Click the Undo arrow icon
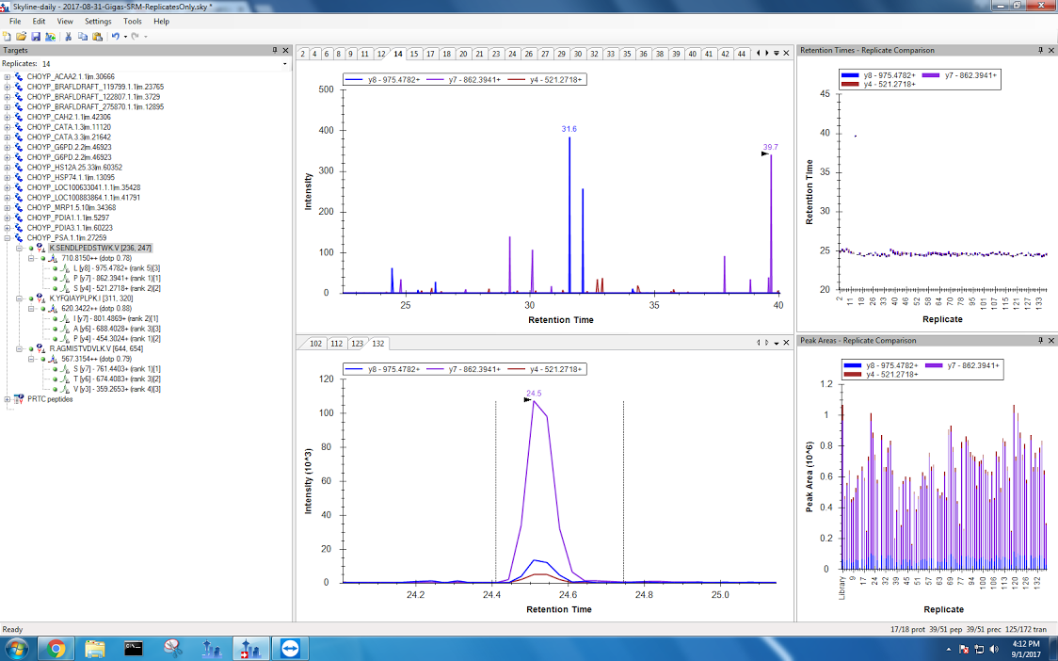Viewport: 1058px width, 661px height. [115, 36]
